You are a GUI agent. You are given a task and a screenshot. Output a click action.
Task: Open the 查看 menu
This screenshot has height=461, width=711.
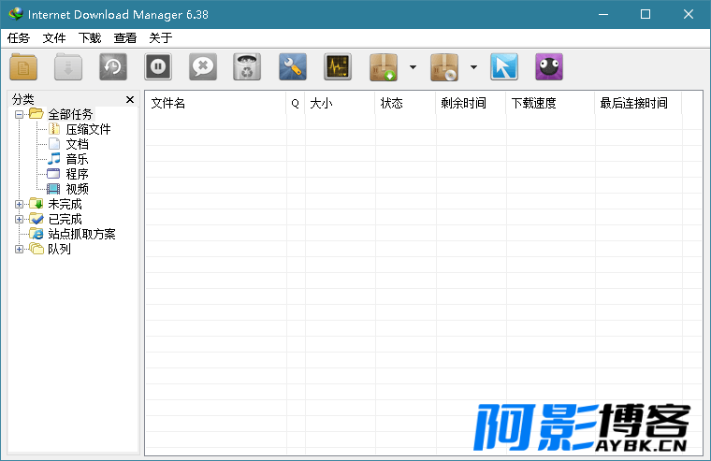(125, 38)
